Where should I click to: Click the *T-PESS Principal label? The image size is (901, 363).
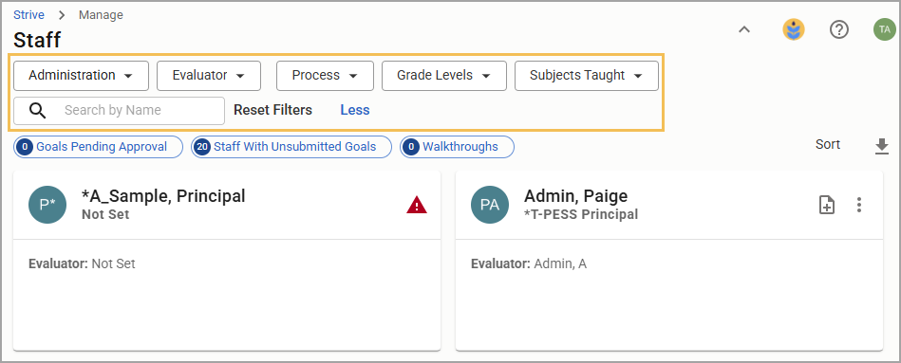tap(581, 214)
